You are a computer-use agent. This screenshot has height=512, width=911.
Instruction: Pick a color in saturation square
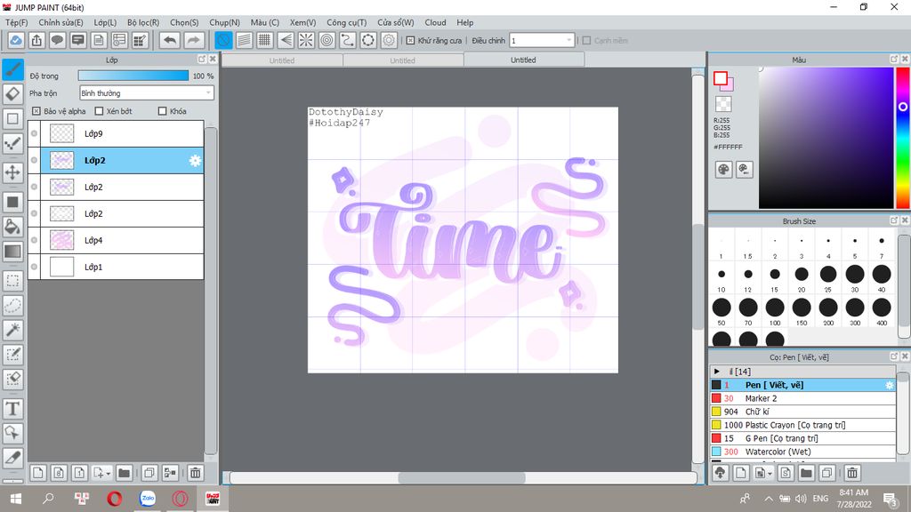(826, 138)
